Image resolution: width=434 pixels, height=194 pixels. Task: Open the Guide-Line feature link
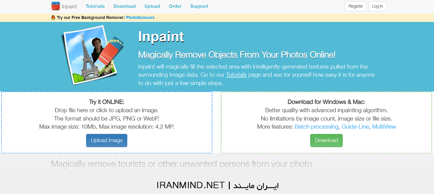pyautogui.click(x=355, y=127)
